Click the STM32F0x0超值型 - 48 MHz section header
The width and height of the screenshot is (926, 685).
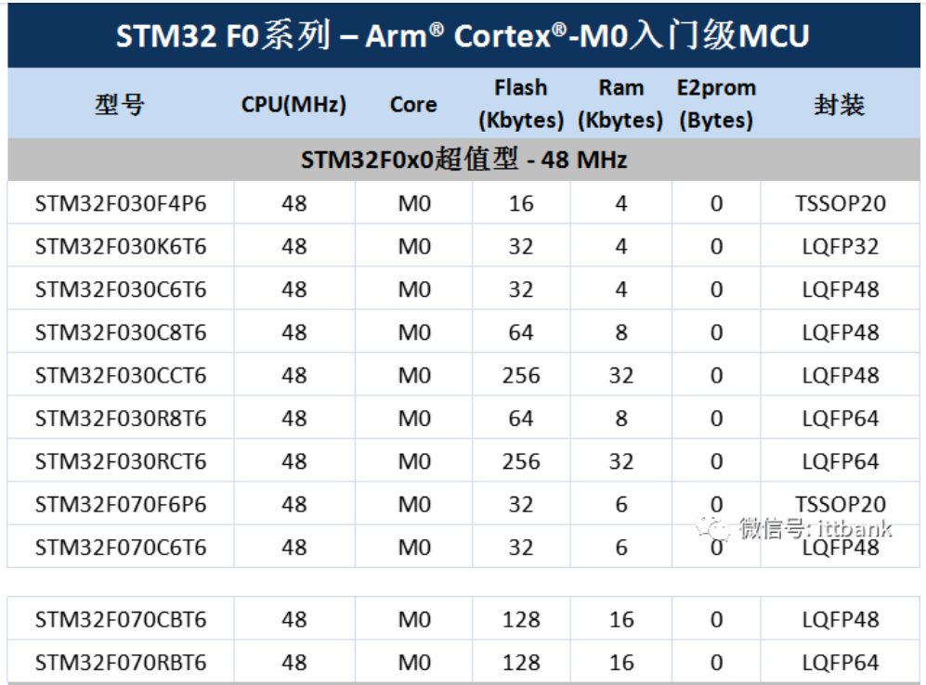pos(463,159)
